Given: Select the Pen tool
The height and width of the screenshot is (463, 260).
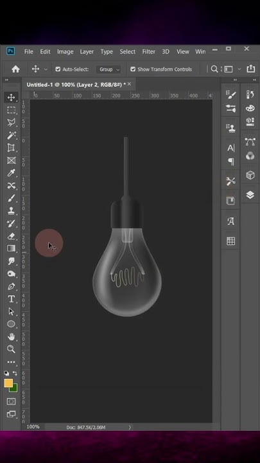Looking at the screenshot, I should [11, 286].
